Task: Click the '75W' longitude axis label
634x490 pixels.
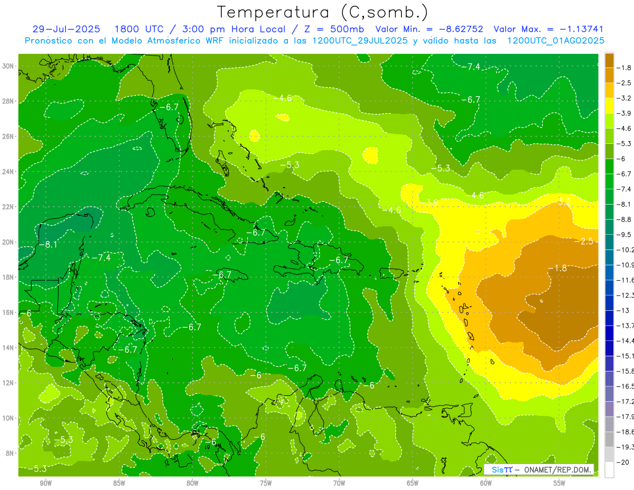Action: pos(266,483)
